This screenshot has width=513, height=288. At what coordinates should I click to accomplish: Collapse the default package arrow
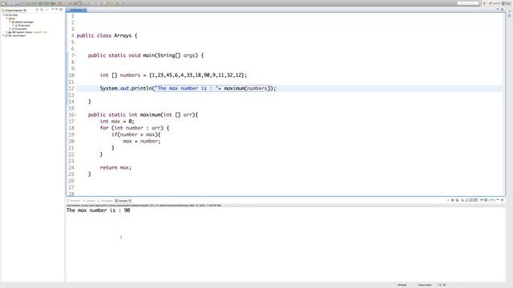pyautogui.click(x=10, y=22)
